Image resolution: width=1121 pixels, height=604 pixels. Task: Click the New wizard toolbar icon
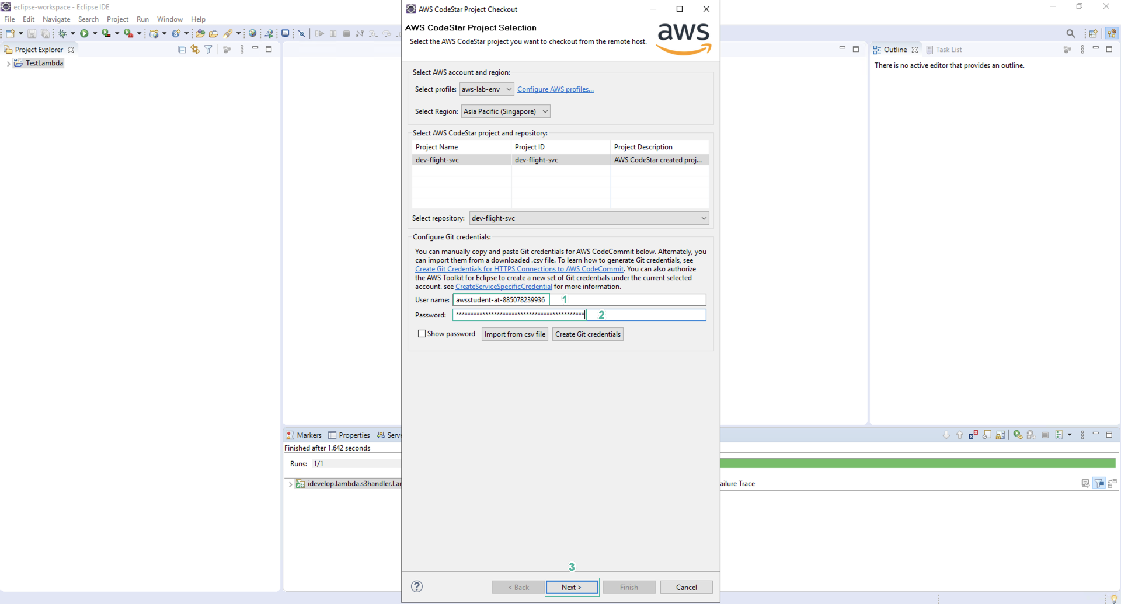click(10, 33)
